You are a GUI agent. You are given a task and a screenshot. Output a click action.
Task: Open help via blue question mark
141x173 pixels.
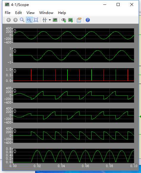[x=88, y=20]
